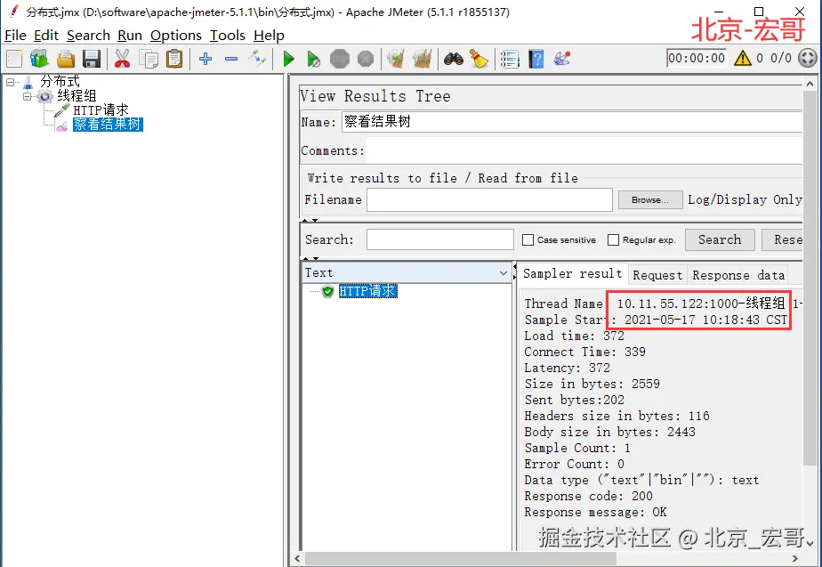Click the Clear broom icon

pyautogui.click(x=396, y=59)
